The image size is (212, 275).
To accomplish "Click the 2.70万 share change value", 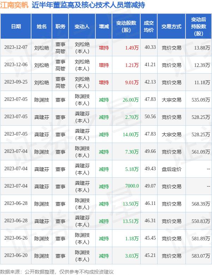I will [132, 117].
